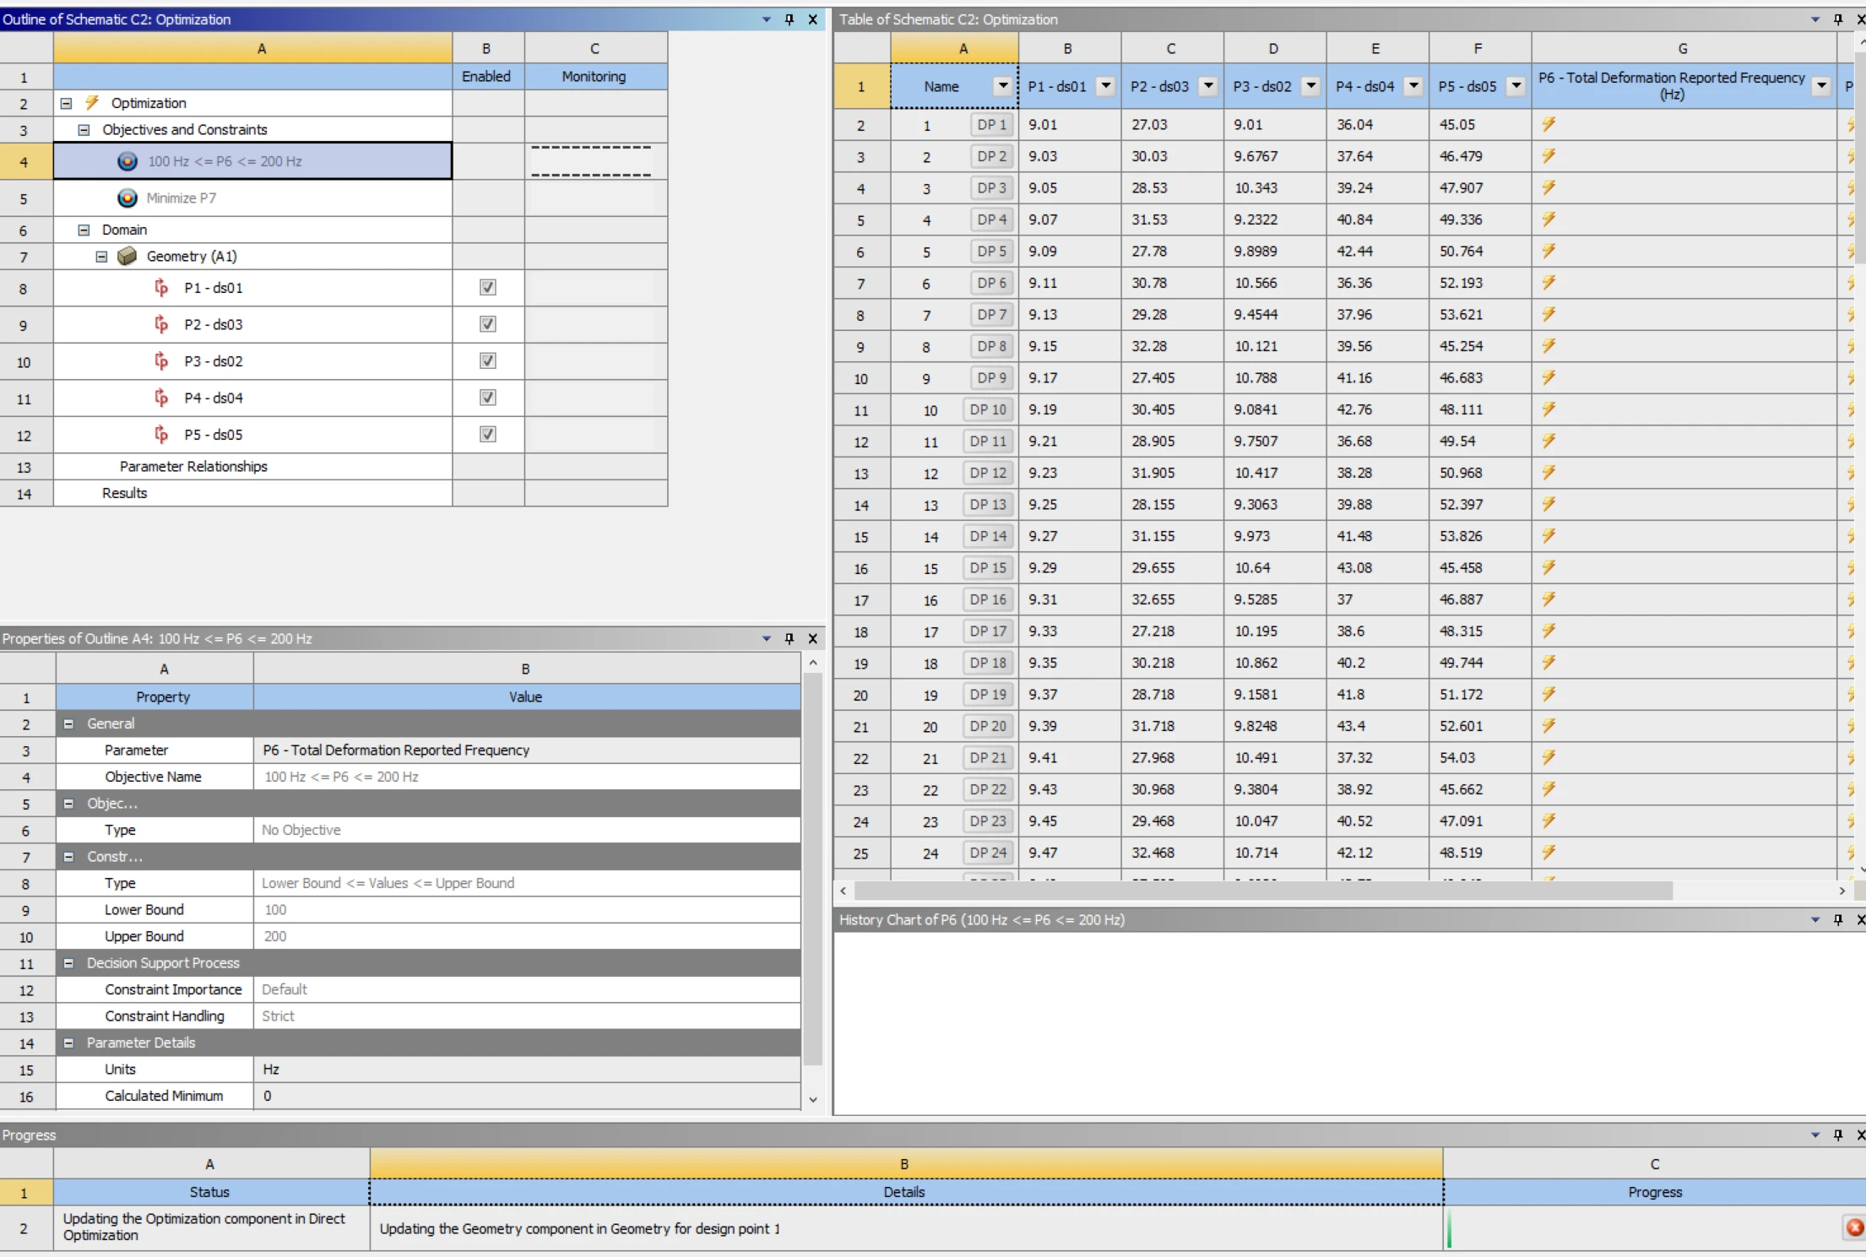Viewport: 1866px width, 1257px height.
Task: Open the P2 - ds03 column filter dropdown
Action: 1208,85
